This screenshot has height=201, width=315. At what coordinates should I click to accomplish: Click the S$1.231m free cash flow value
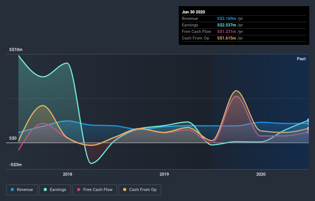[x=226, y=31]
